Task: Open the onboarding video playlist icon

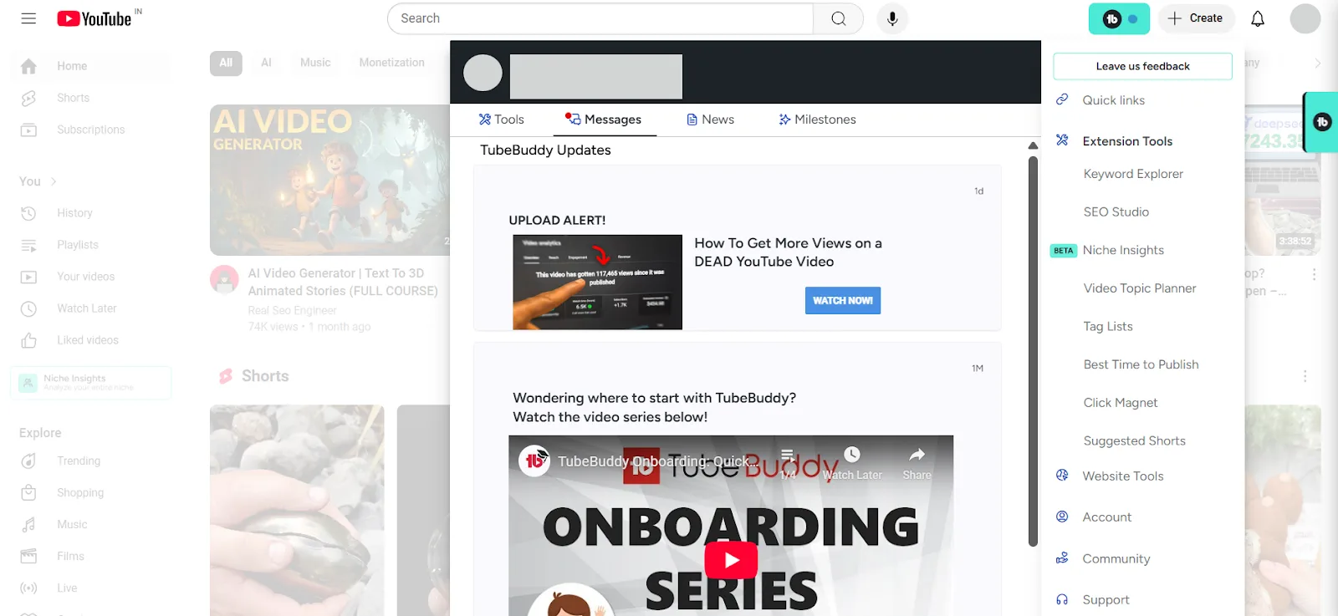Action: [x=788, y=463]
